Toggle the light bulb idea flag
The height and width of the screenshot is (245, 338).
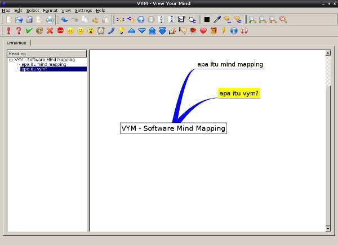[x=121, y=31]
